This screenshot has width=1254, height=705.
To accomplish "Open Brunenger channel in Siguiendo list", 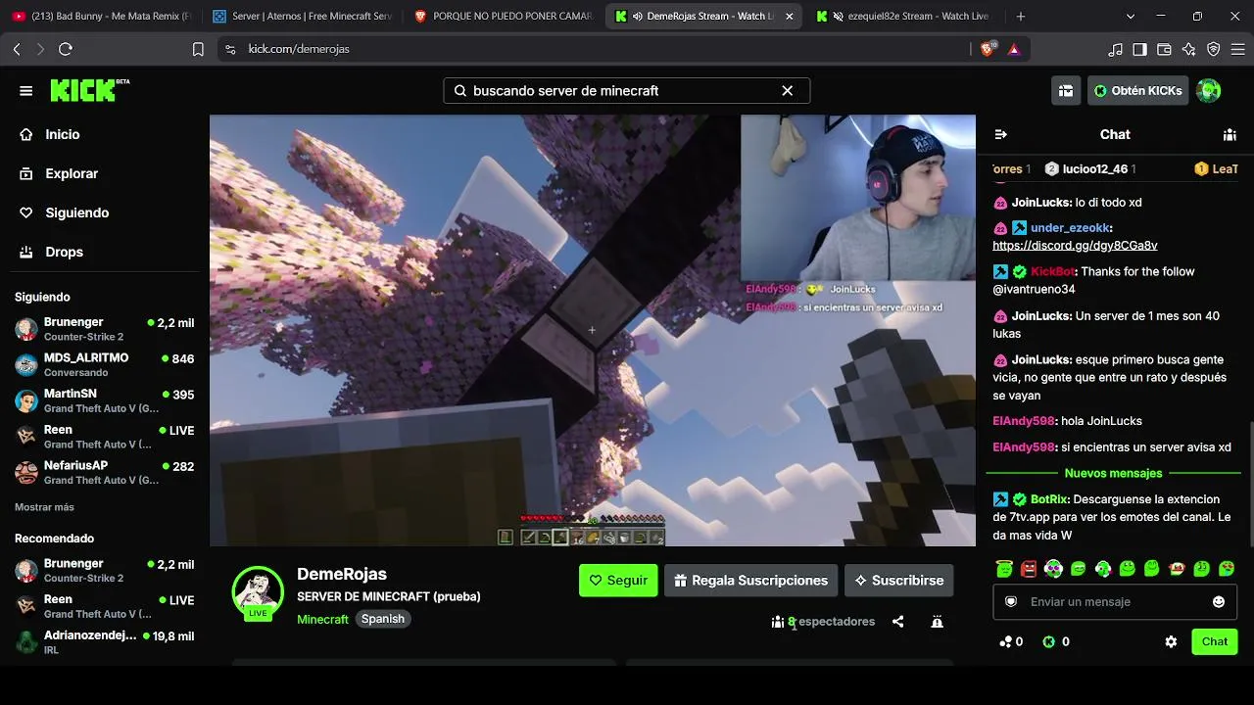I will coord(104,329).
